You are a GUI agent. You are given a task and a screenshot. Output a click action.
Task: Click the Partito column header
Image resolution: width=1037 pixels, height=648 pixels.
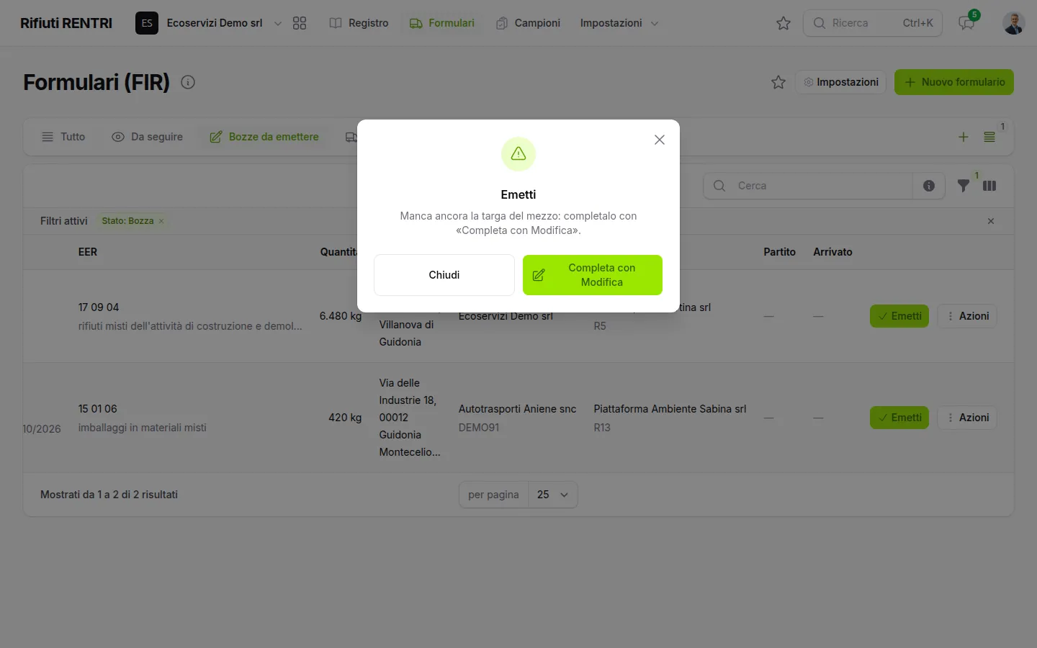780,252
